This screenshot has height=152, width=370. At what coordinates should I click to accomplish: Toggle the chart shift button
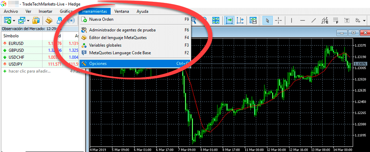(x=240, y=21)
